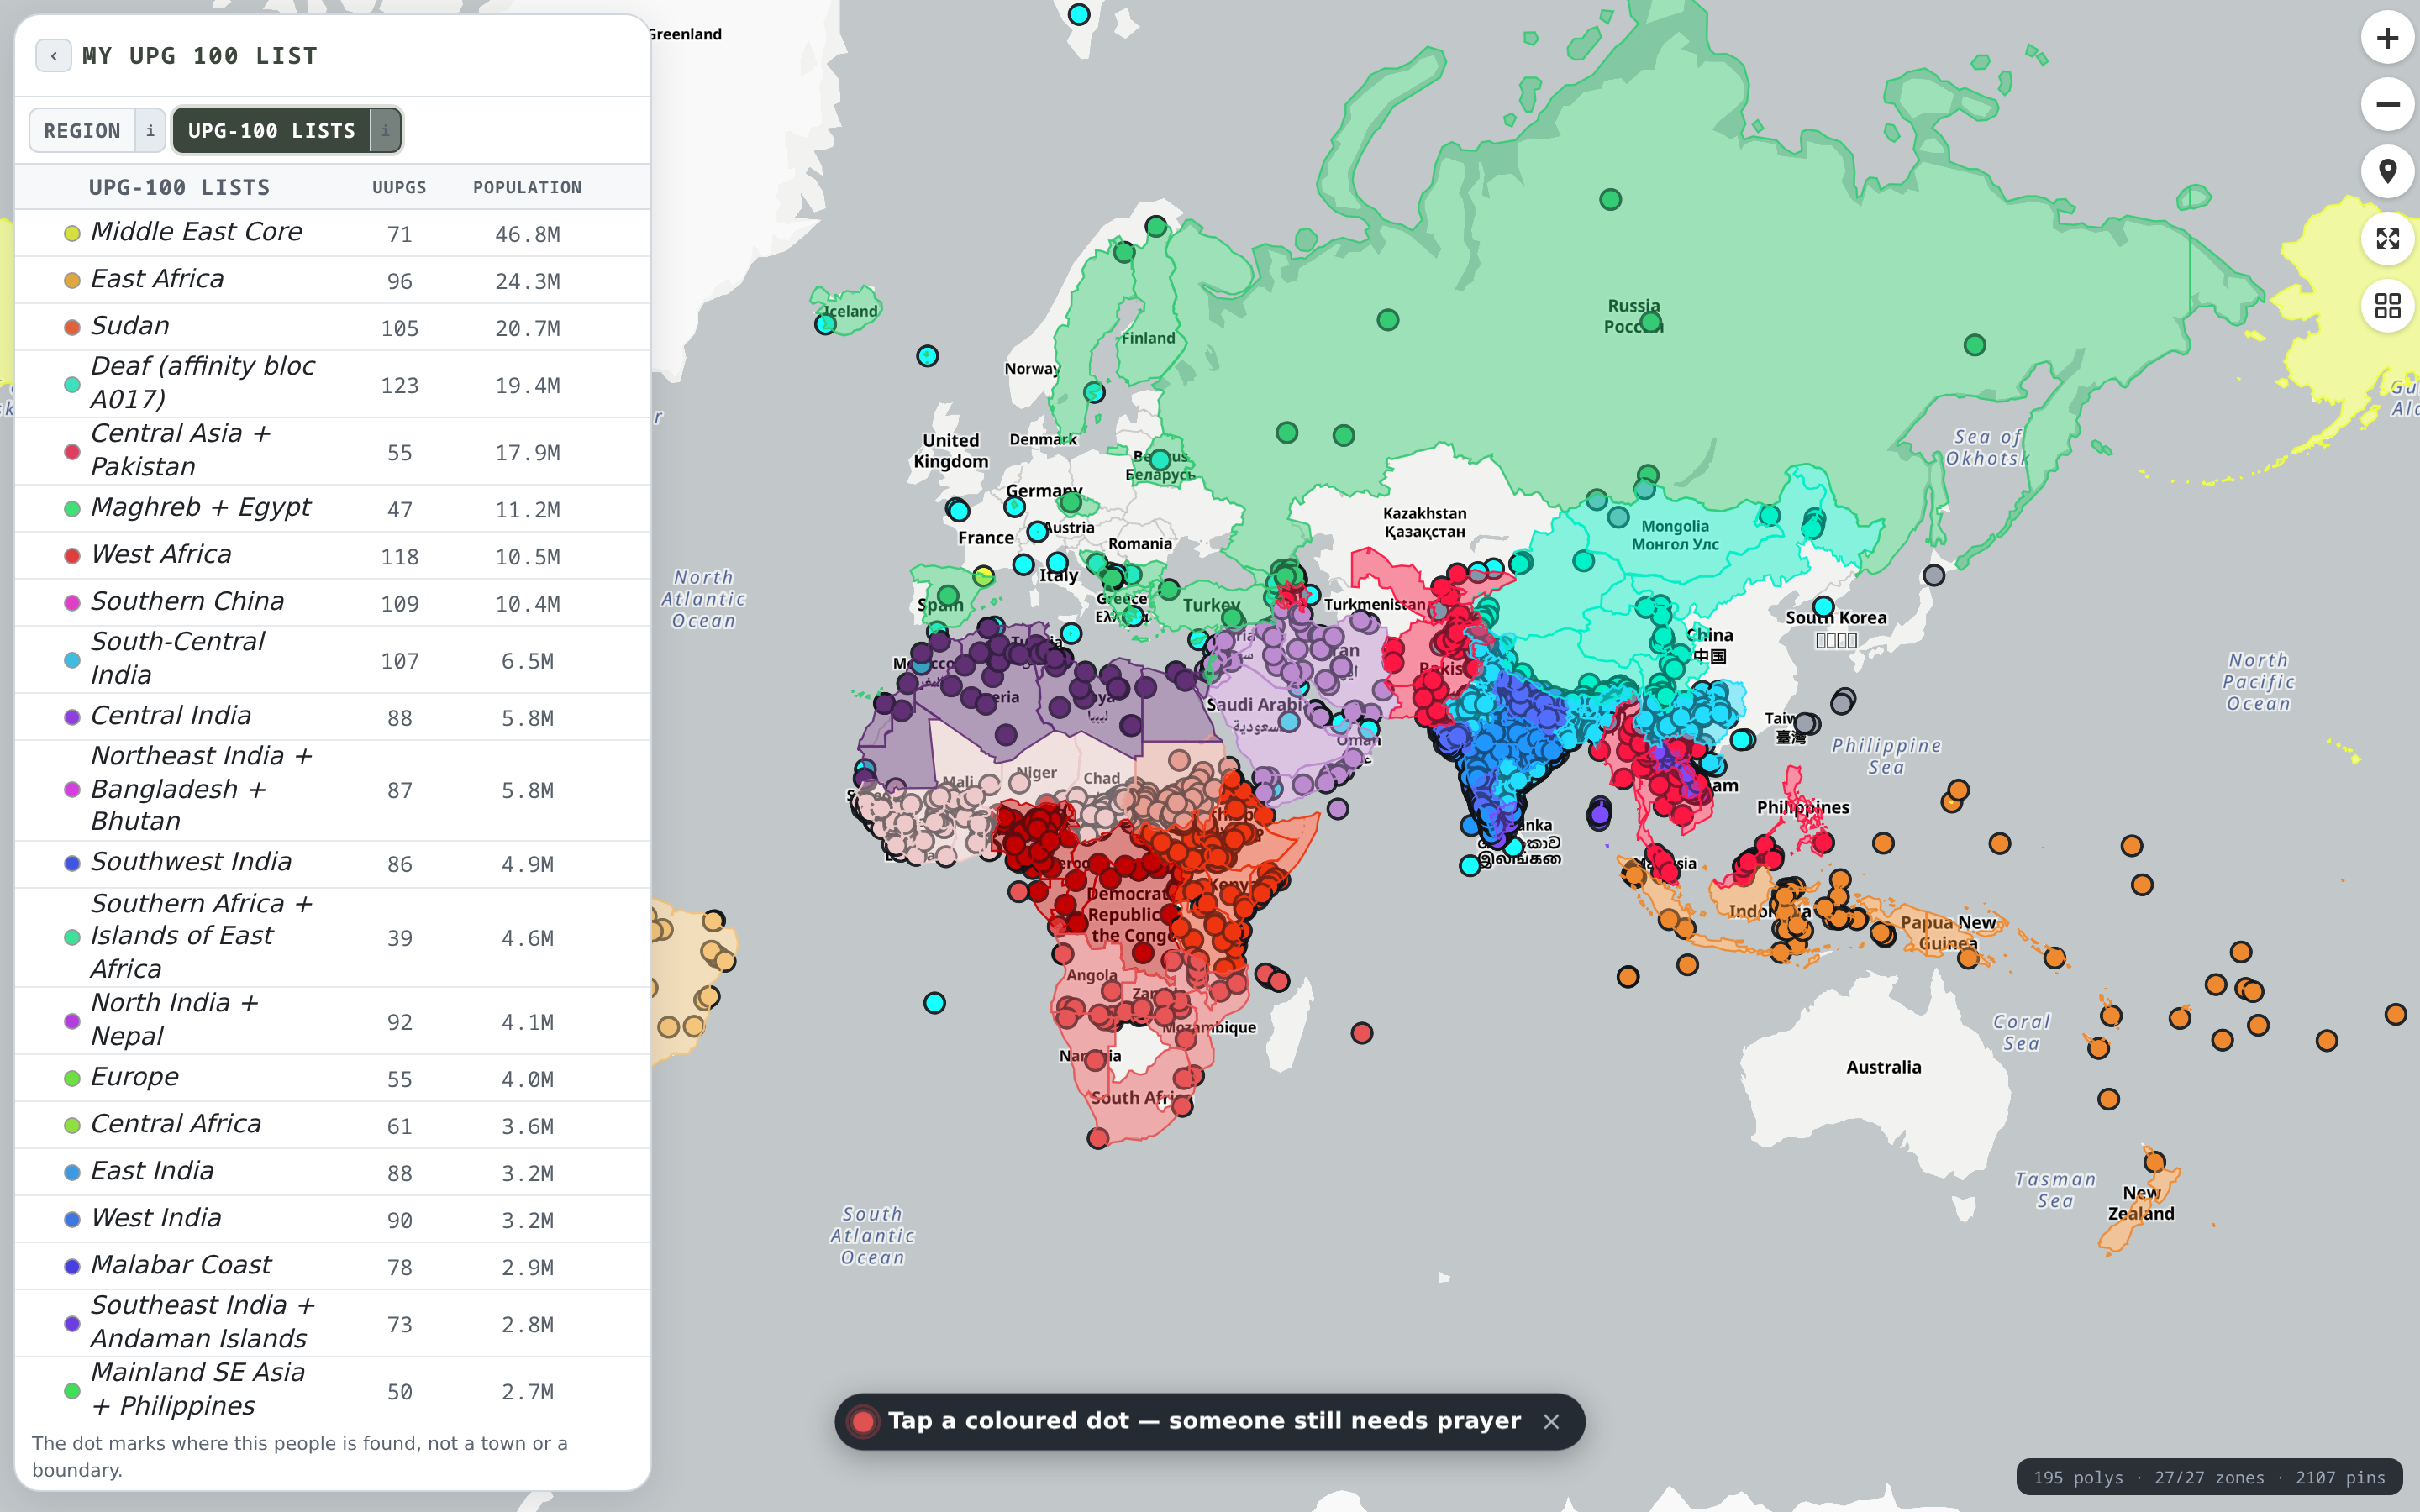Choose the Central India row
Screen dimensions: 2420x1512
[x=333, y=716]
